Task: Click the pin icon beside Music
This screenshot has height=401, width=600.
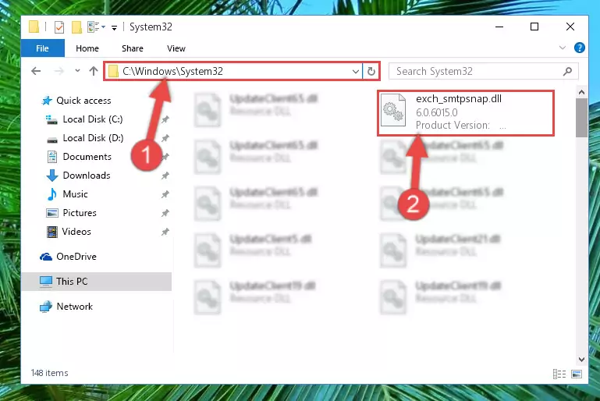Action: (x=165, y=194)
